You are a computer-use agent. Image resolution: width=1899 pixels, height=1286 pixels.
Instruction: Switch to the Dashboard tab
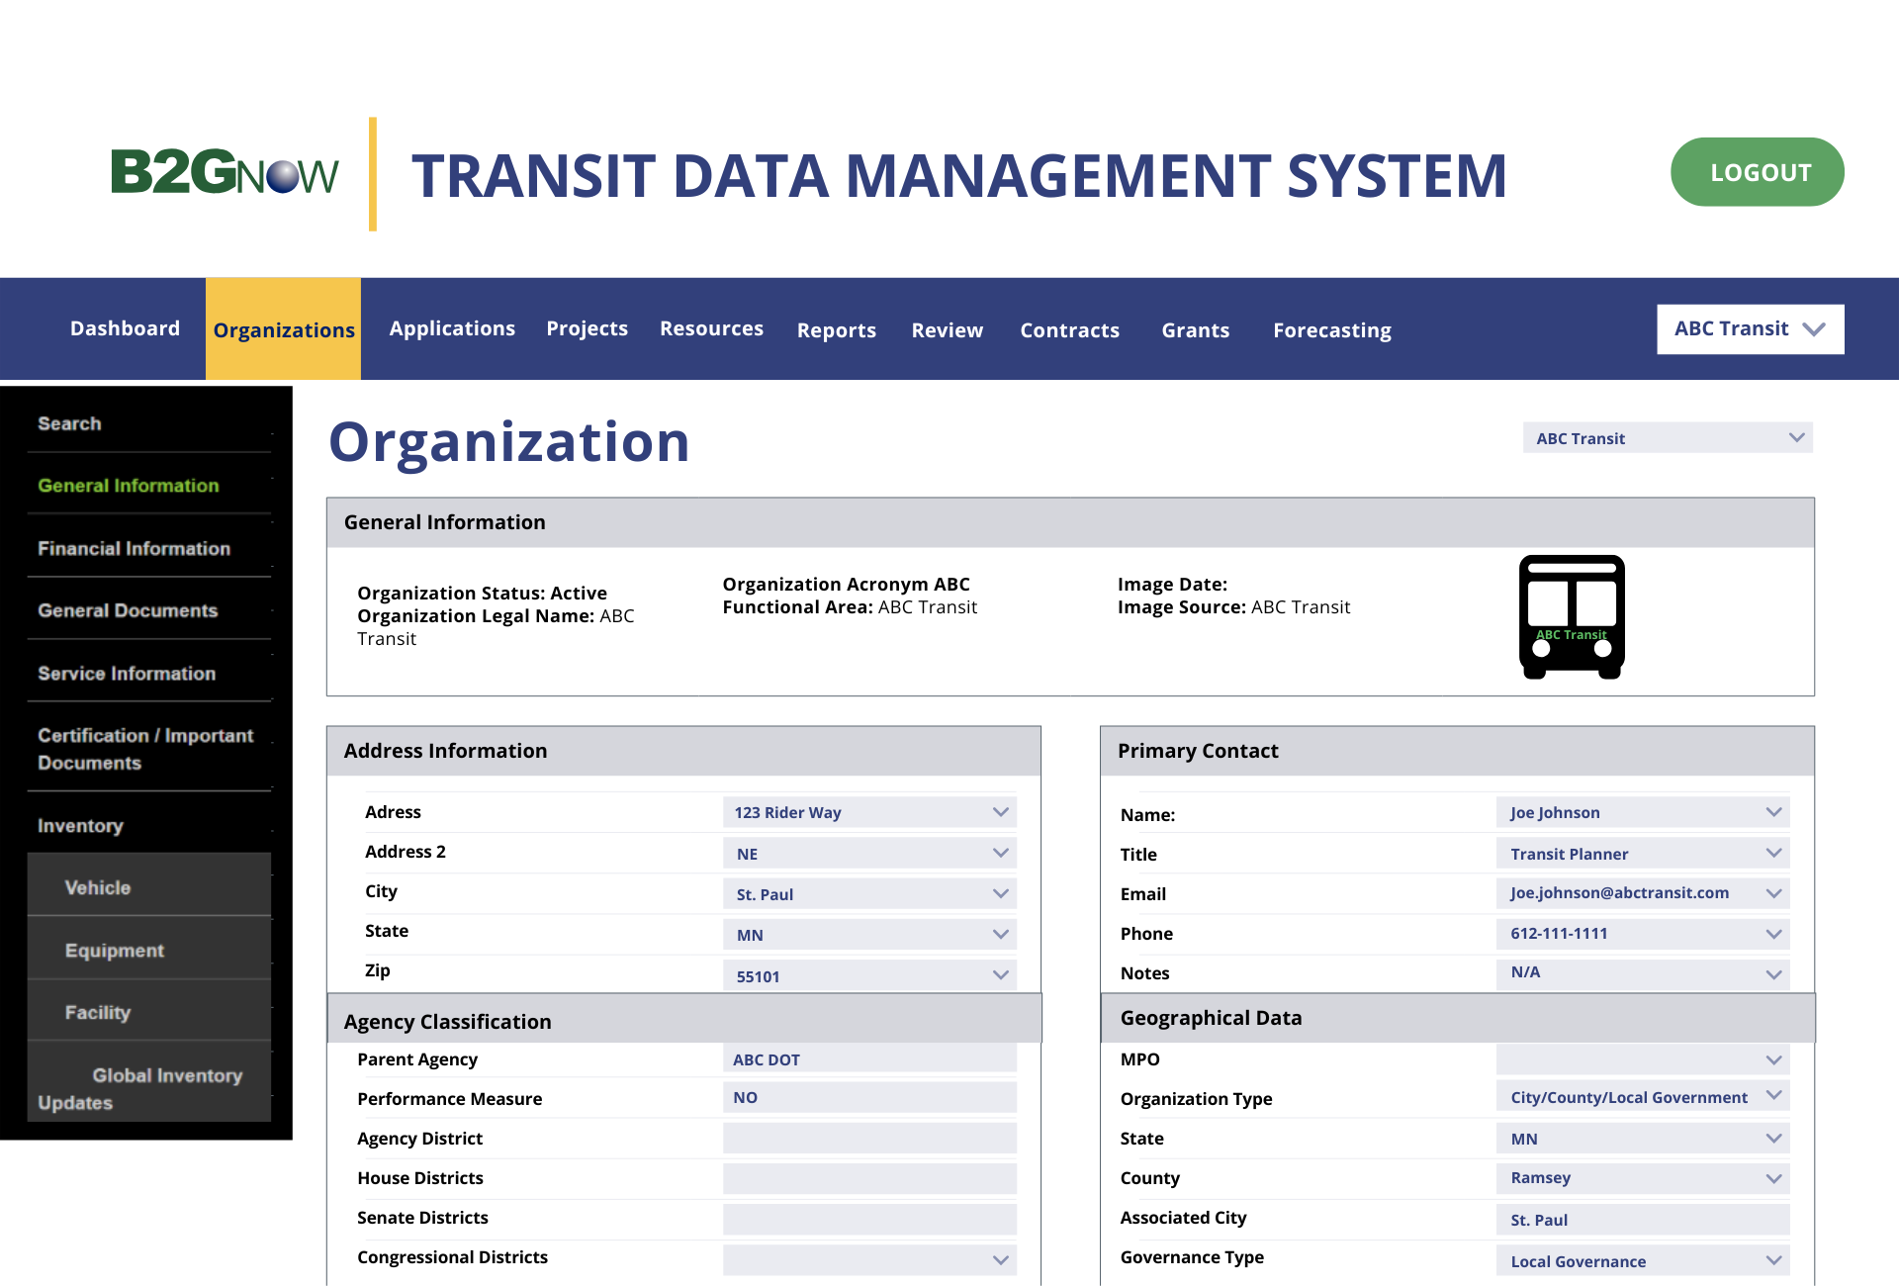click(x=125, y=328)
